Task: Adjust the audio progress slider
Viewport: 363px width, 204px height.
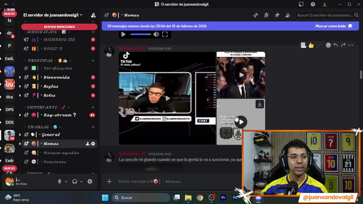Action: (x=141, y=34)
